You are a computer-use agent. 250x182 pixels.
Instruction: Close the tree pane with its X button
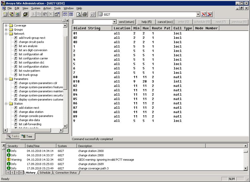67,20
